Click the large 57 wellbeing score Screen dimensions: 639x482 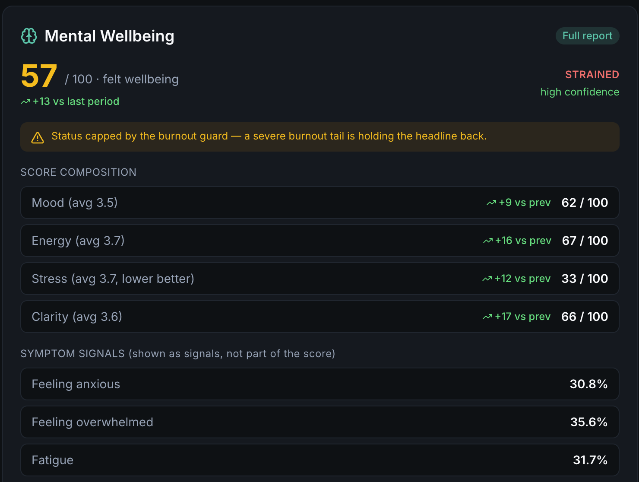pos(39,76)
